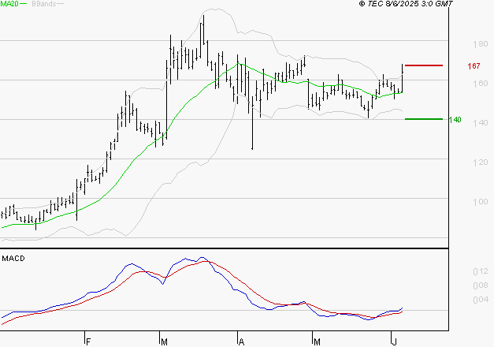
Task: Click the 012 MACD axis label
Action: tap(481, 271)
